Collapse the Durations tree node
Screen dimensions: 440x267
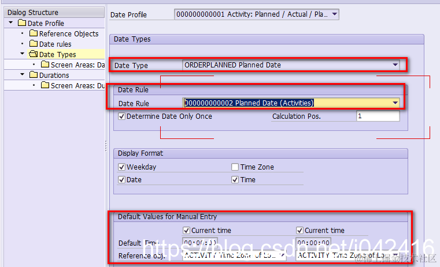pyautogui.click(x=23, y=74)
